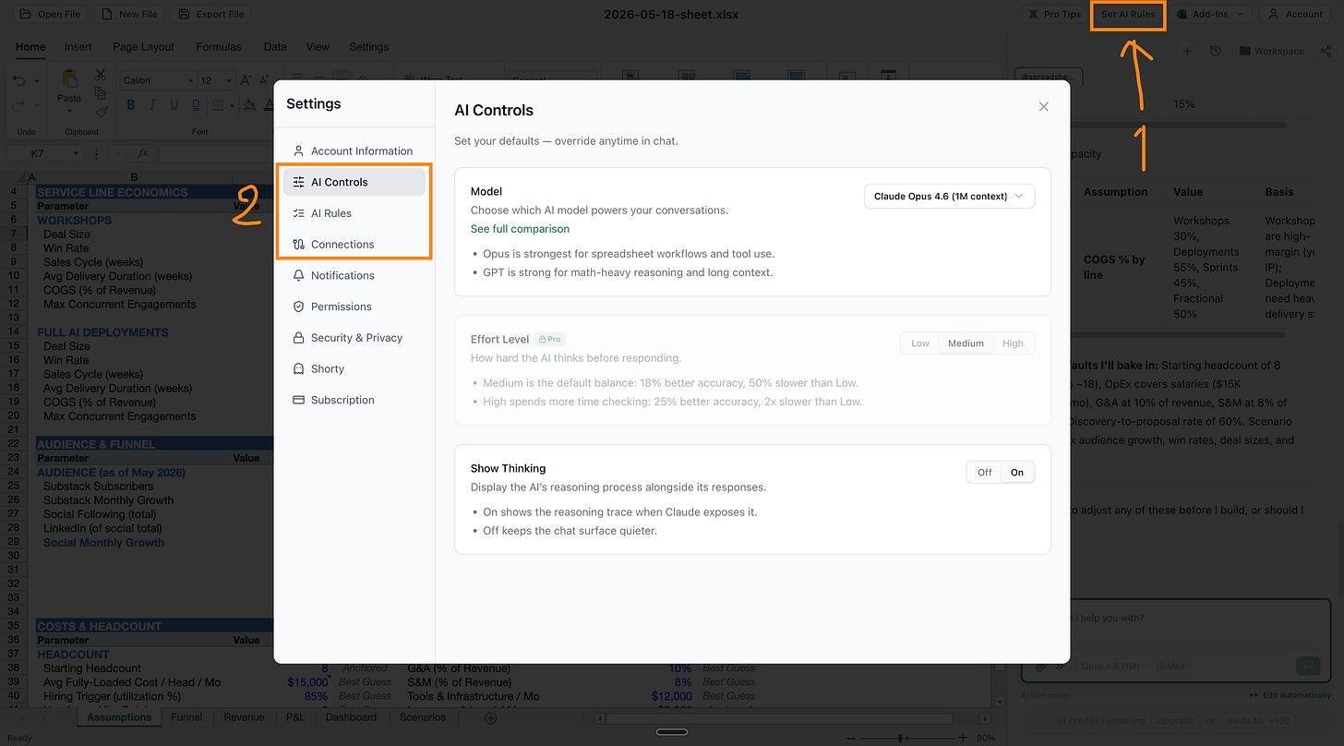Open AI Rules settings section
The image size is (1344, 746).
point(354,213)
